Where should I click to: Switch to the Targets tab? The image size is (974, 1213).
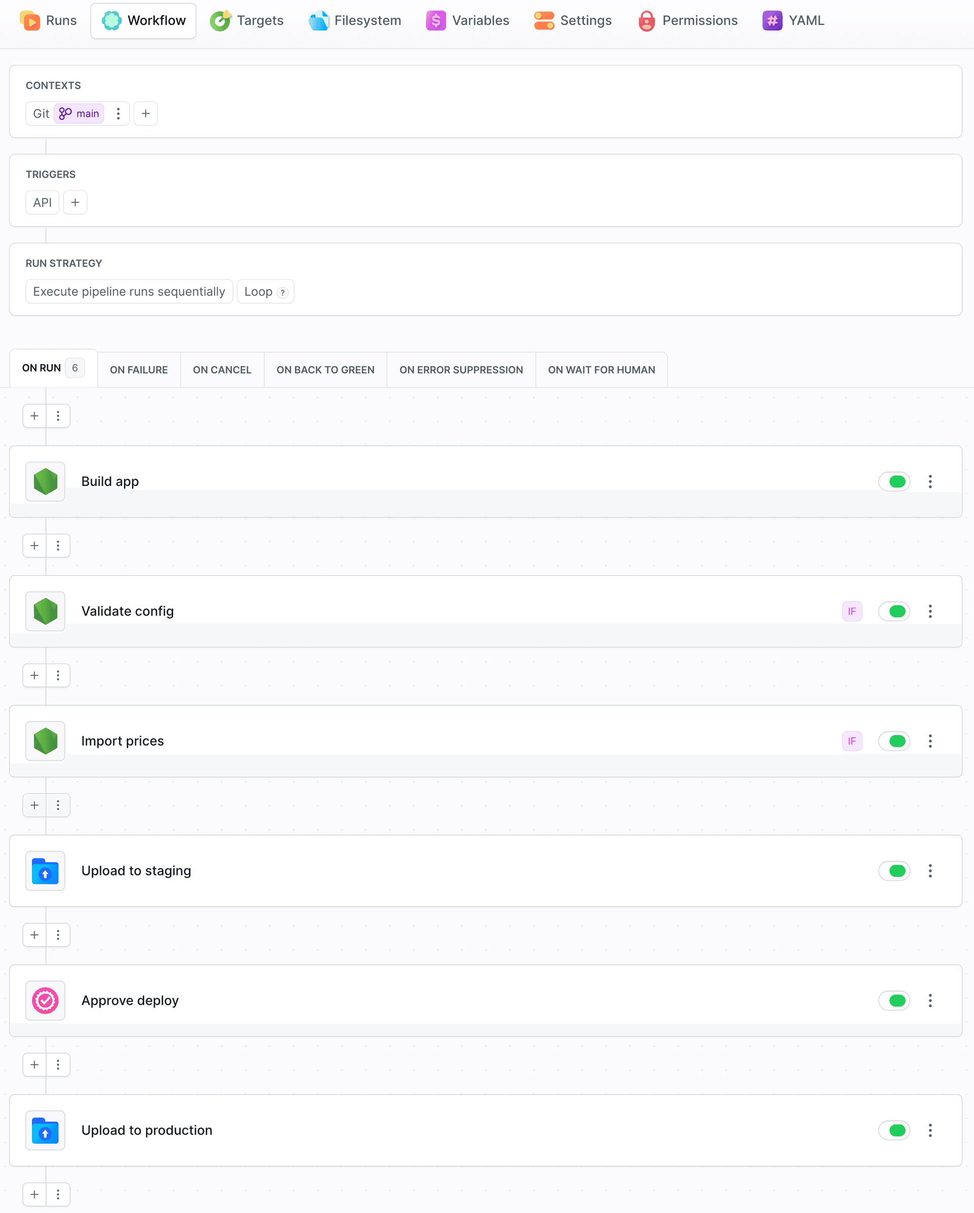247,21
